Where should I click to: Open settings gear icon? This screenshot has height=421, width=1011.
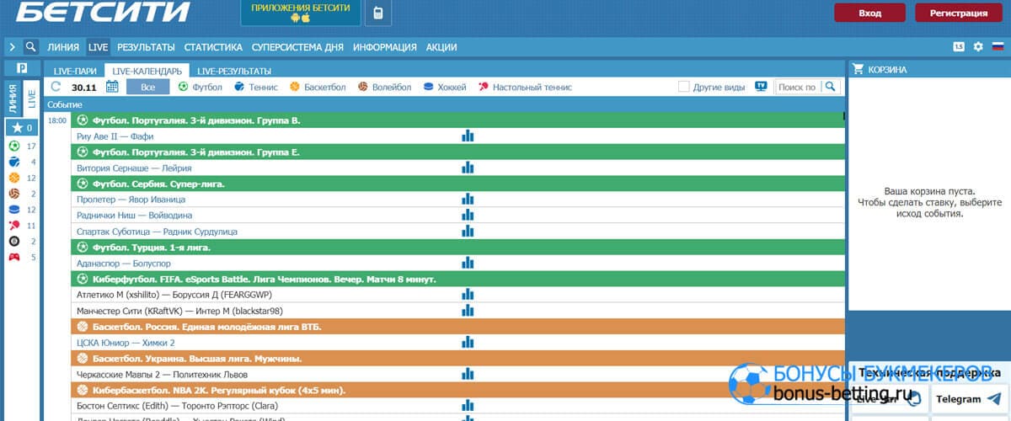[978, 47]
